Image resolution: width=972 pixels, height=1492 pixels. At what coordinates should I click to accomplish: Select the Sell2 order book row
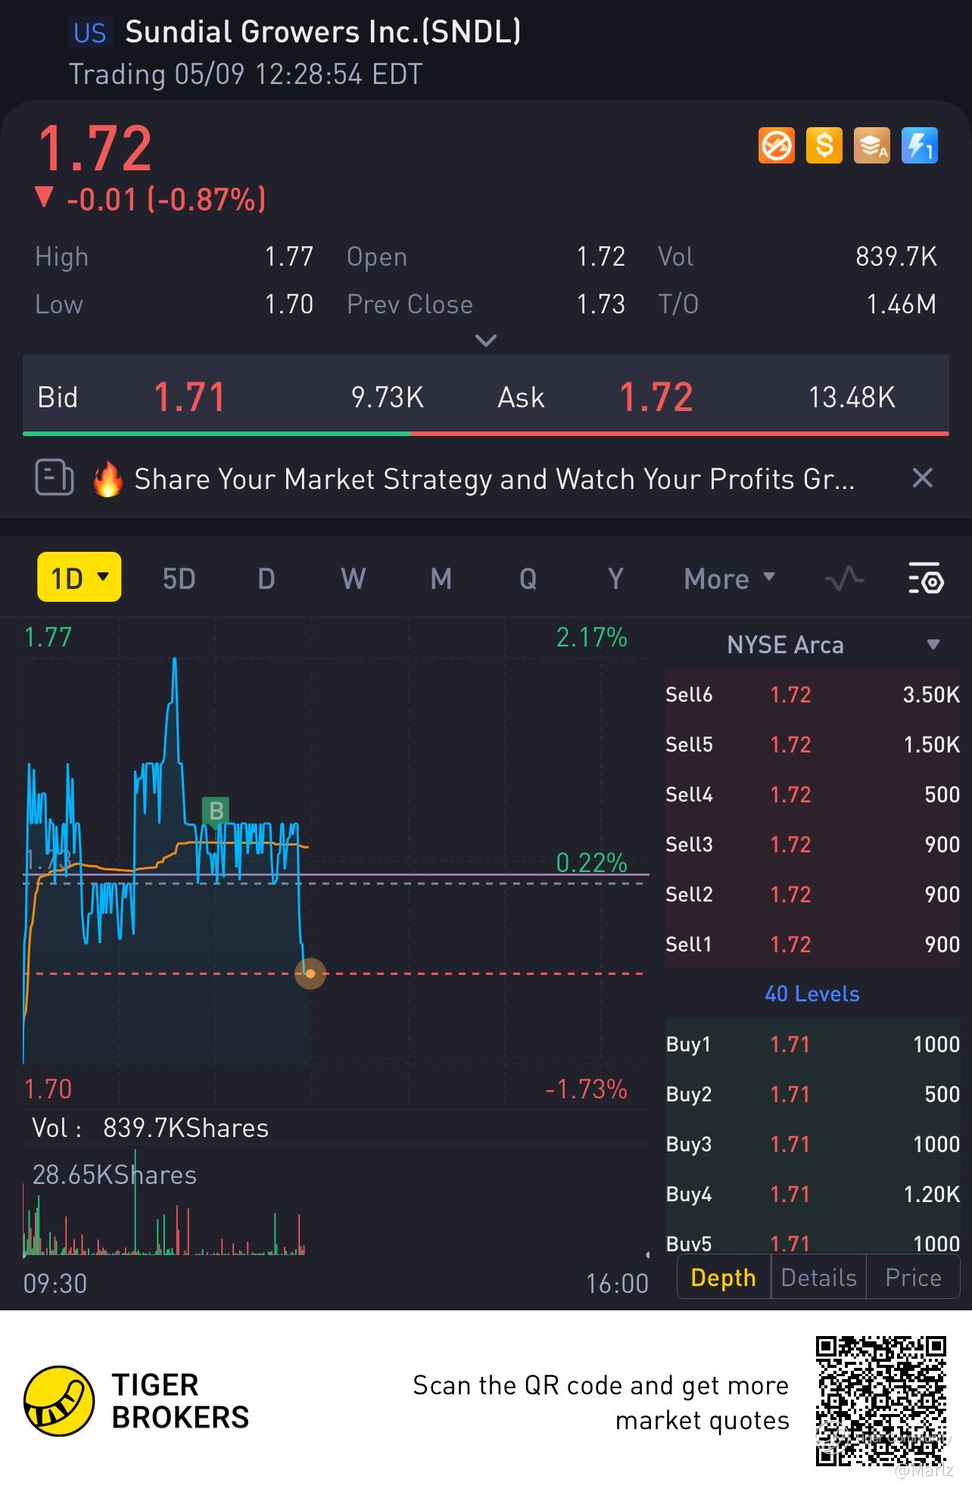(812, 894)
